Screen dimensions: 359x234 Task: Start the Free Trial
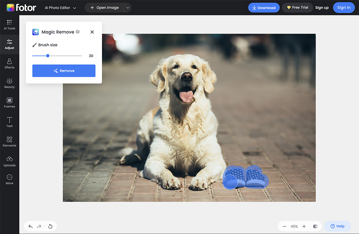pyautogui.click(x=297, y=8)
